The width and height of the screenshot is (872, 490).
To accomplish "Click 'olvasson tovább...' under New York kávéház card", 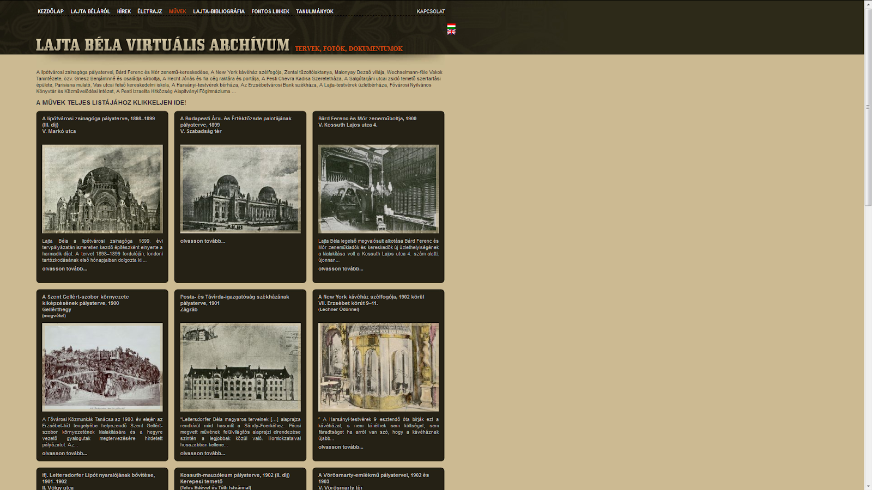I will [341, 447].
